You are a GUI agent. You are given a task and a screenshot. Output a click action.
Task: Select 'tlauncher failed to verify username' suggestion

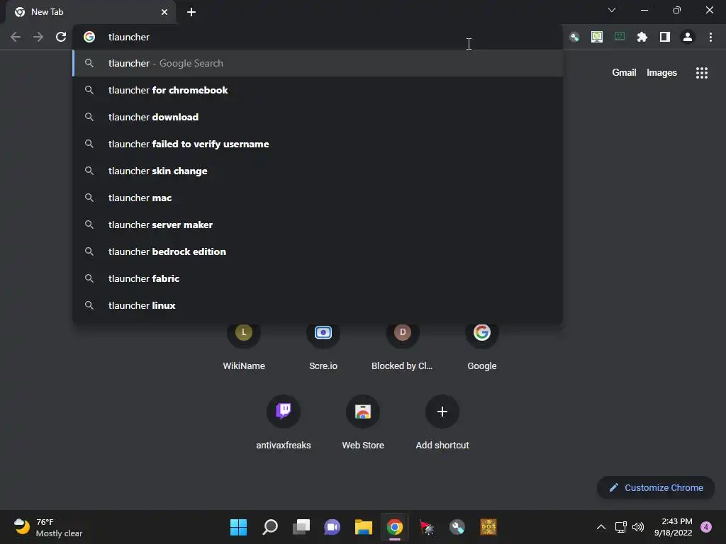coord(318,144)
